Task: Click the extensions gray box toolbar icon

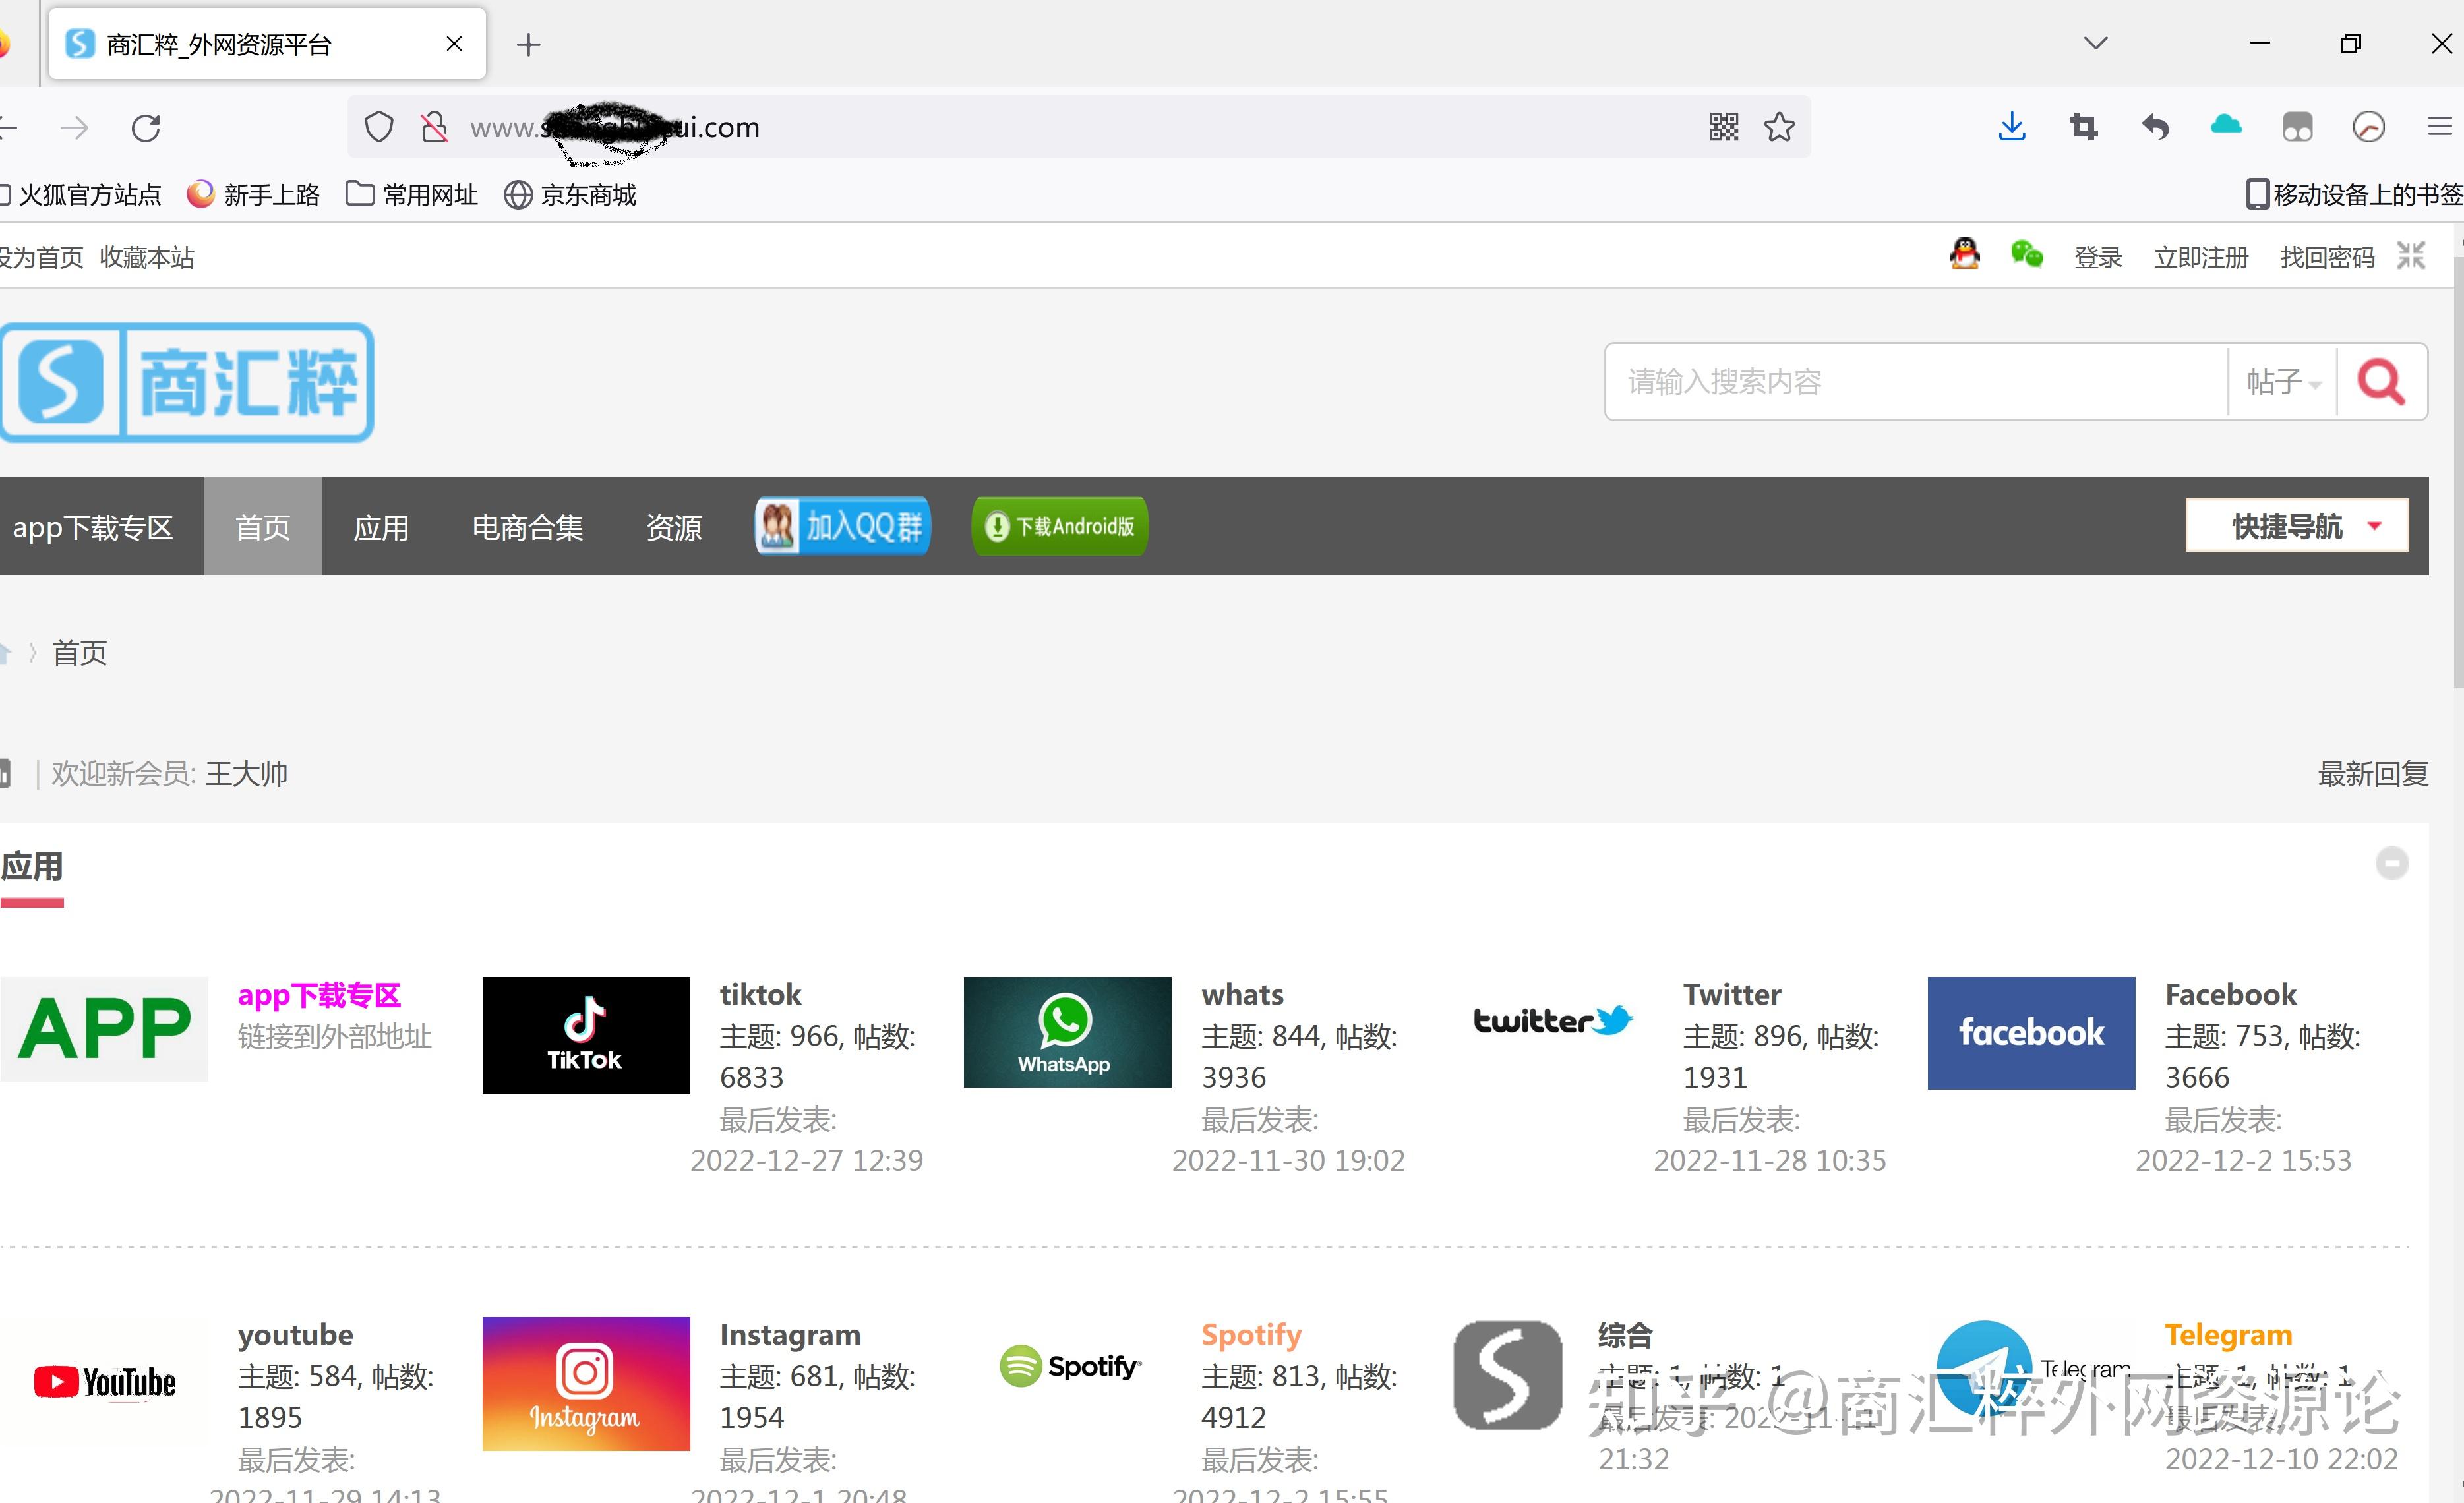Action: click(x=2297, y=127)
